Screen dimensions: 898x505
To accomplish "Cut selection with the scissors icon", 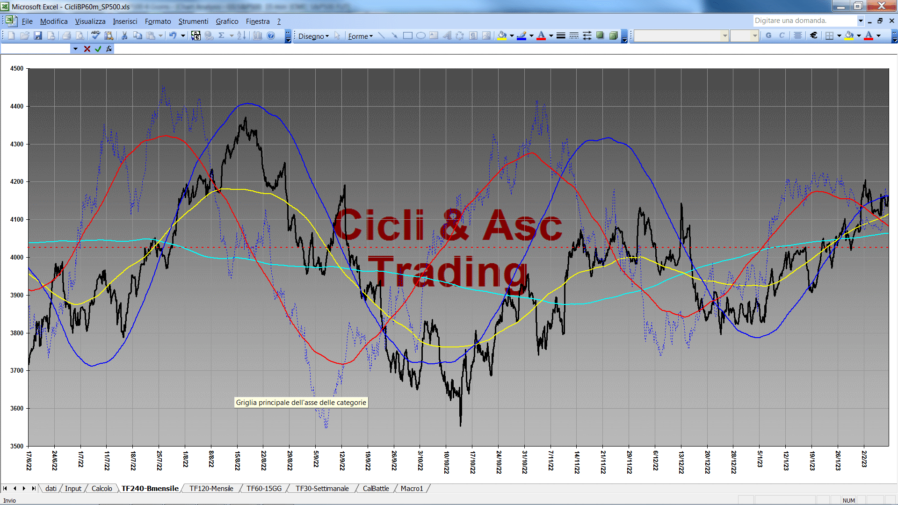I will (x=124, y=36).
